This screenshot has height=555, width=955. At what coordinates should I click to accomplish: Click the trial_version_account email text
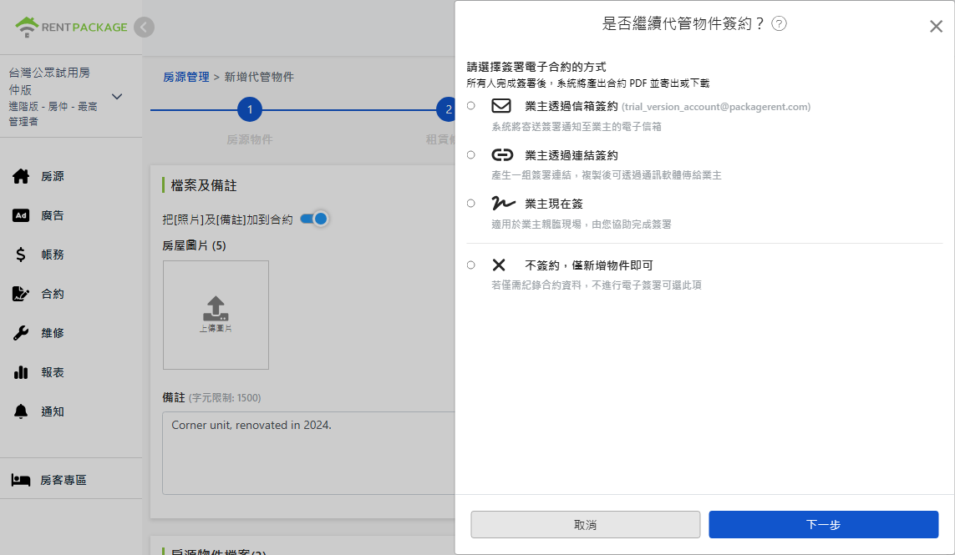pos(716,107)
